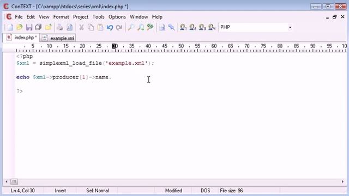Open print preview from the toolbar
349x196 pixels.
(69, 27)
